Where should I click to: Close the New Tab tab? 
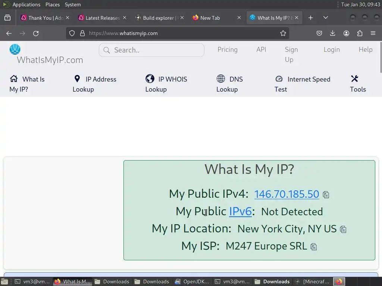point(239,18)
